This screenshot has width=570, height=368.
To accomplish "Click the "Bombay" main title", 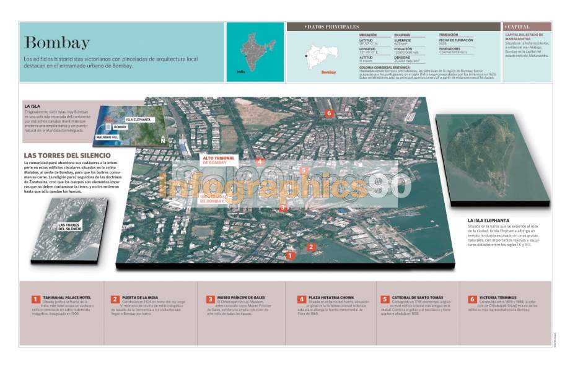I will pyautogui.click(x=57, y=43).
